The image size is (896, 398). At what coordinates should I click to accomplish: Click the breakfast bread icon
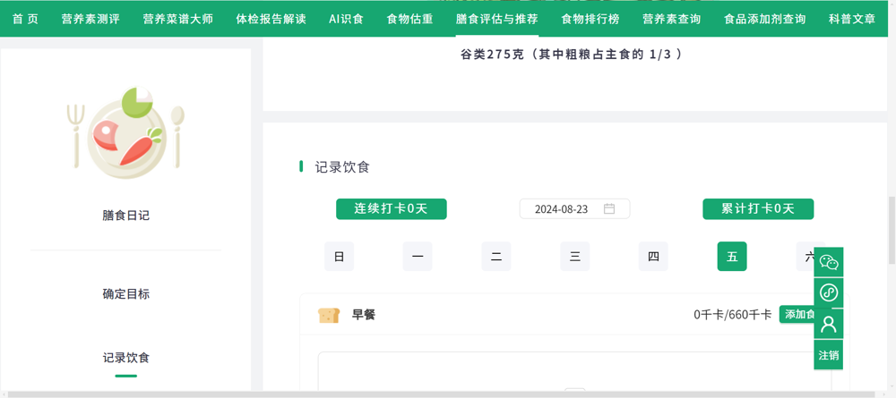329,315
